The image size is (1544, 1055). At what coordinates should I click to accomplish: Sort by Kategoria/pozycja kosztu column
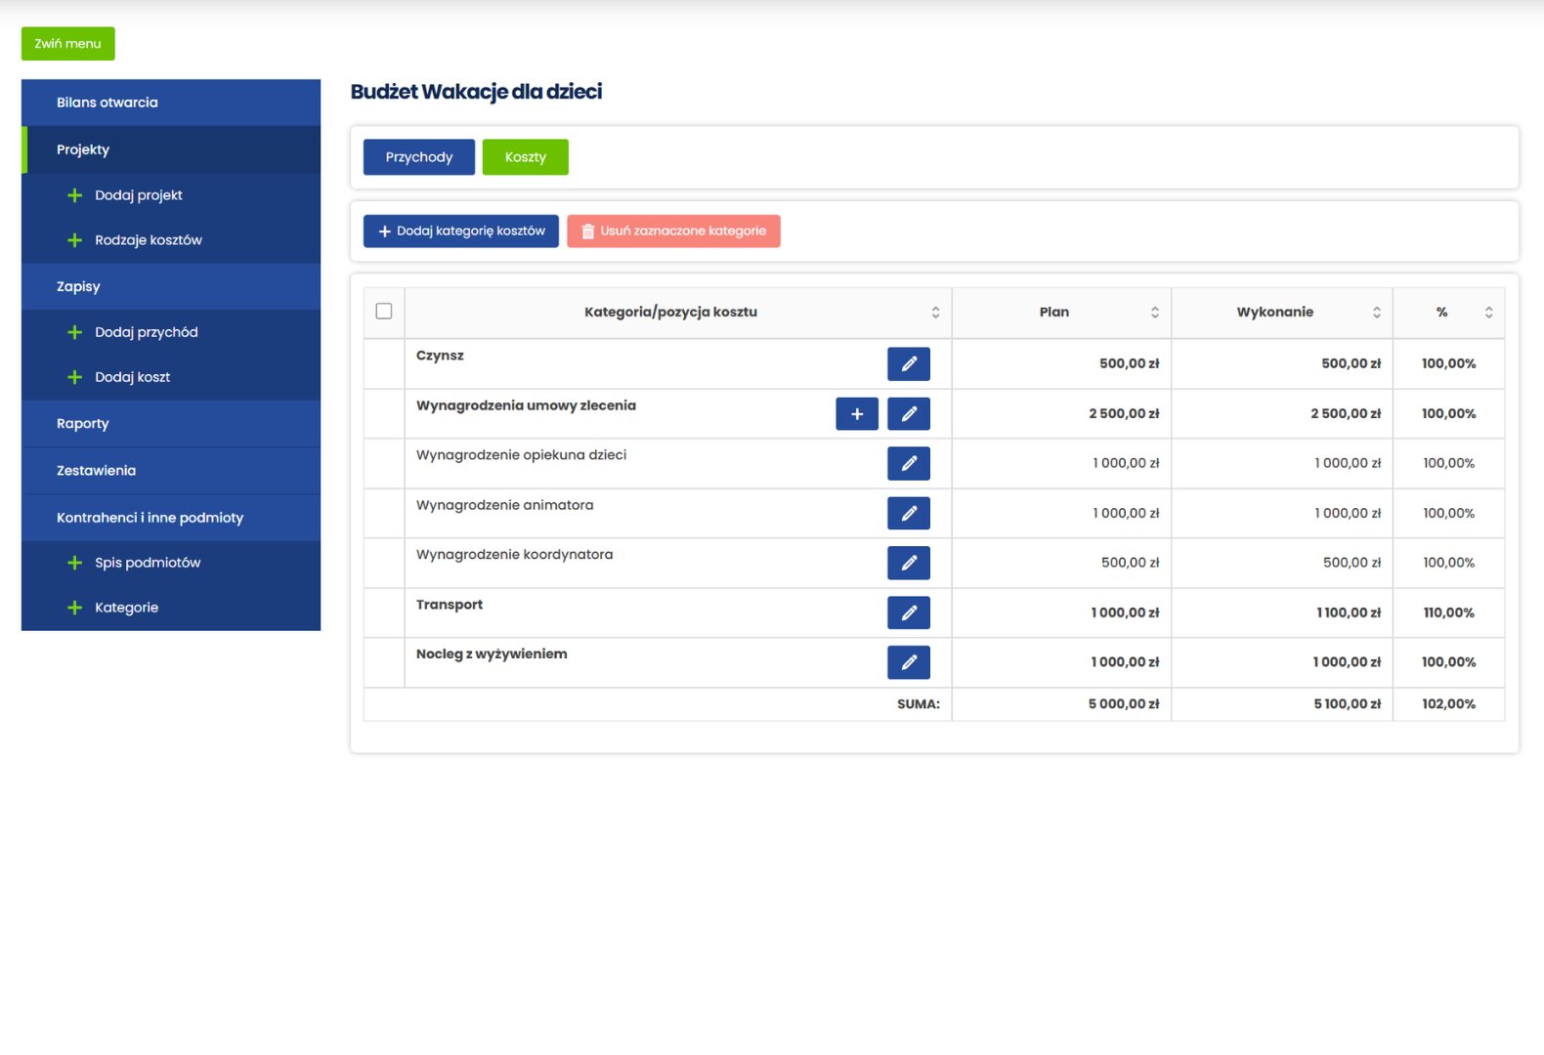tap(935, 313)
